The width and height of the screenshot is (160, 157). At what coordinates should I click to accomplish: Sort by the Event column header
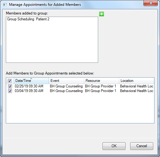tap(66, 81)
